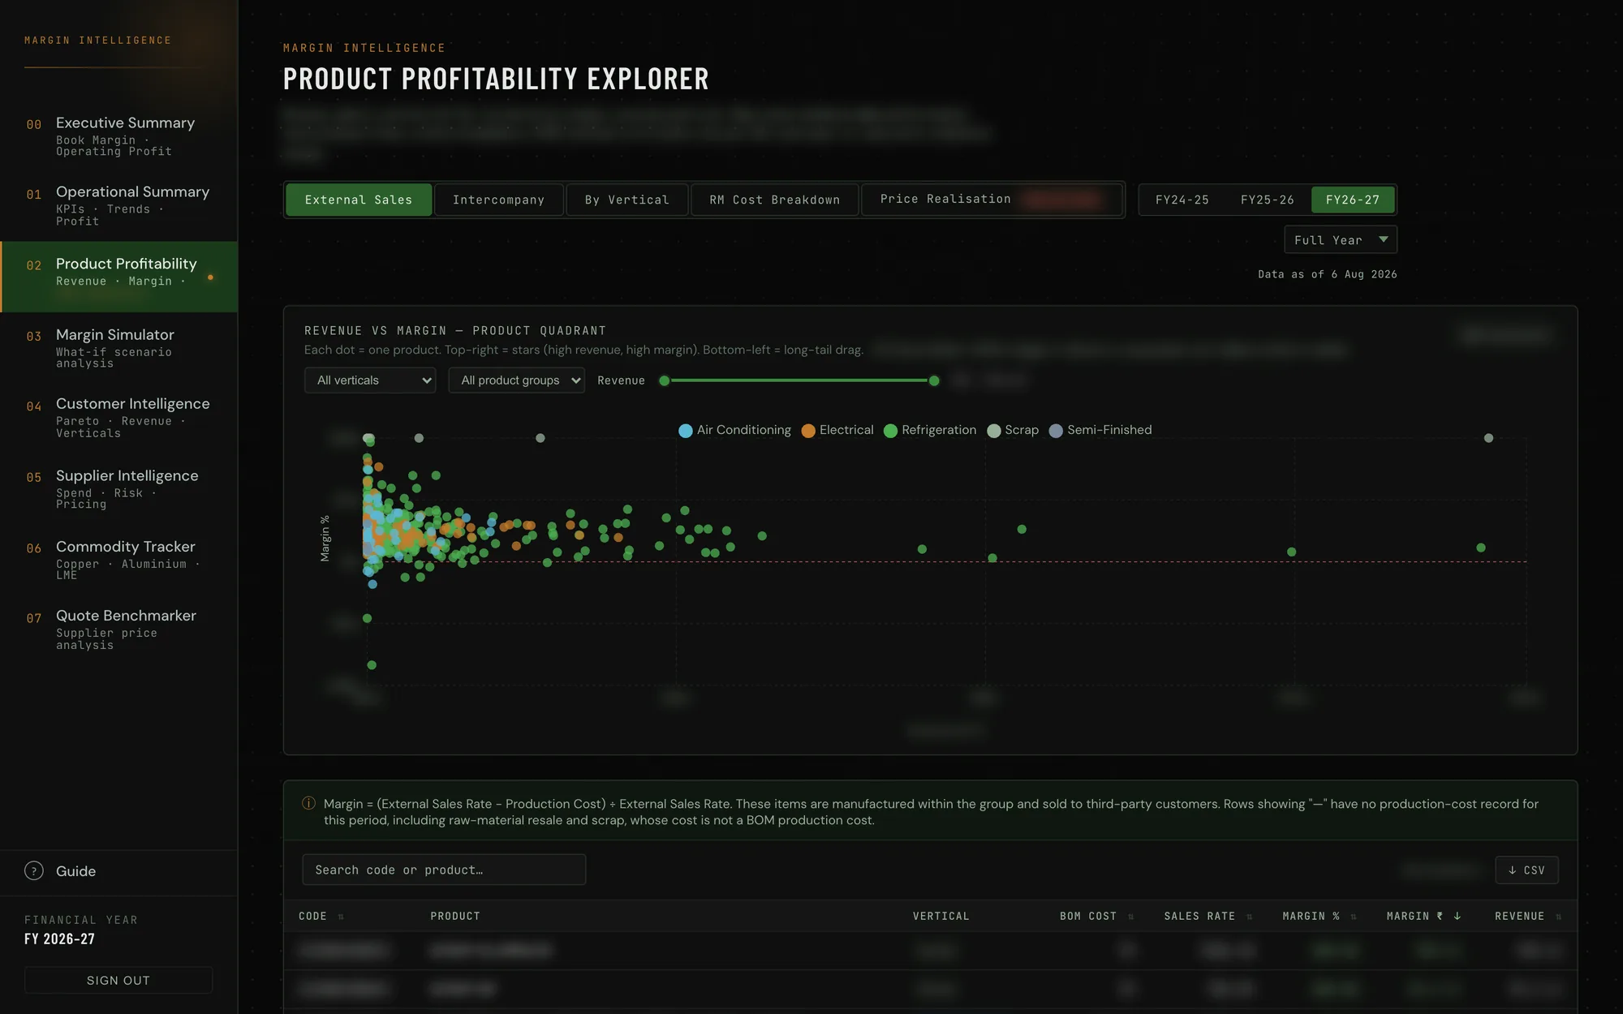Click the SIGN OUT button
Image resolution: width=1623 pixels, height=1014 pixels.
118,980
